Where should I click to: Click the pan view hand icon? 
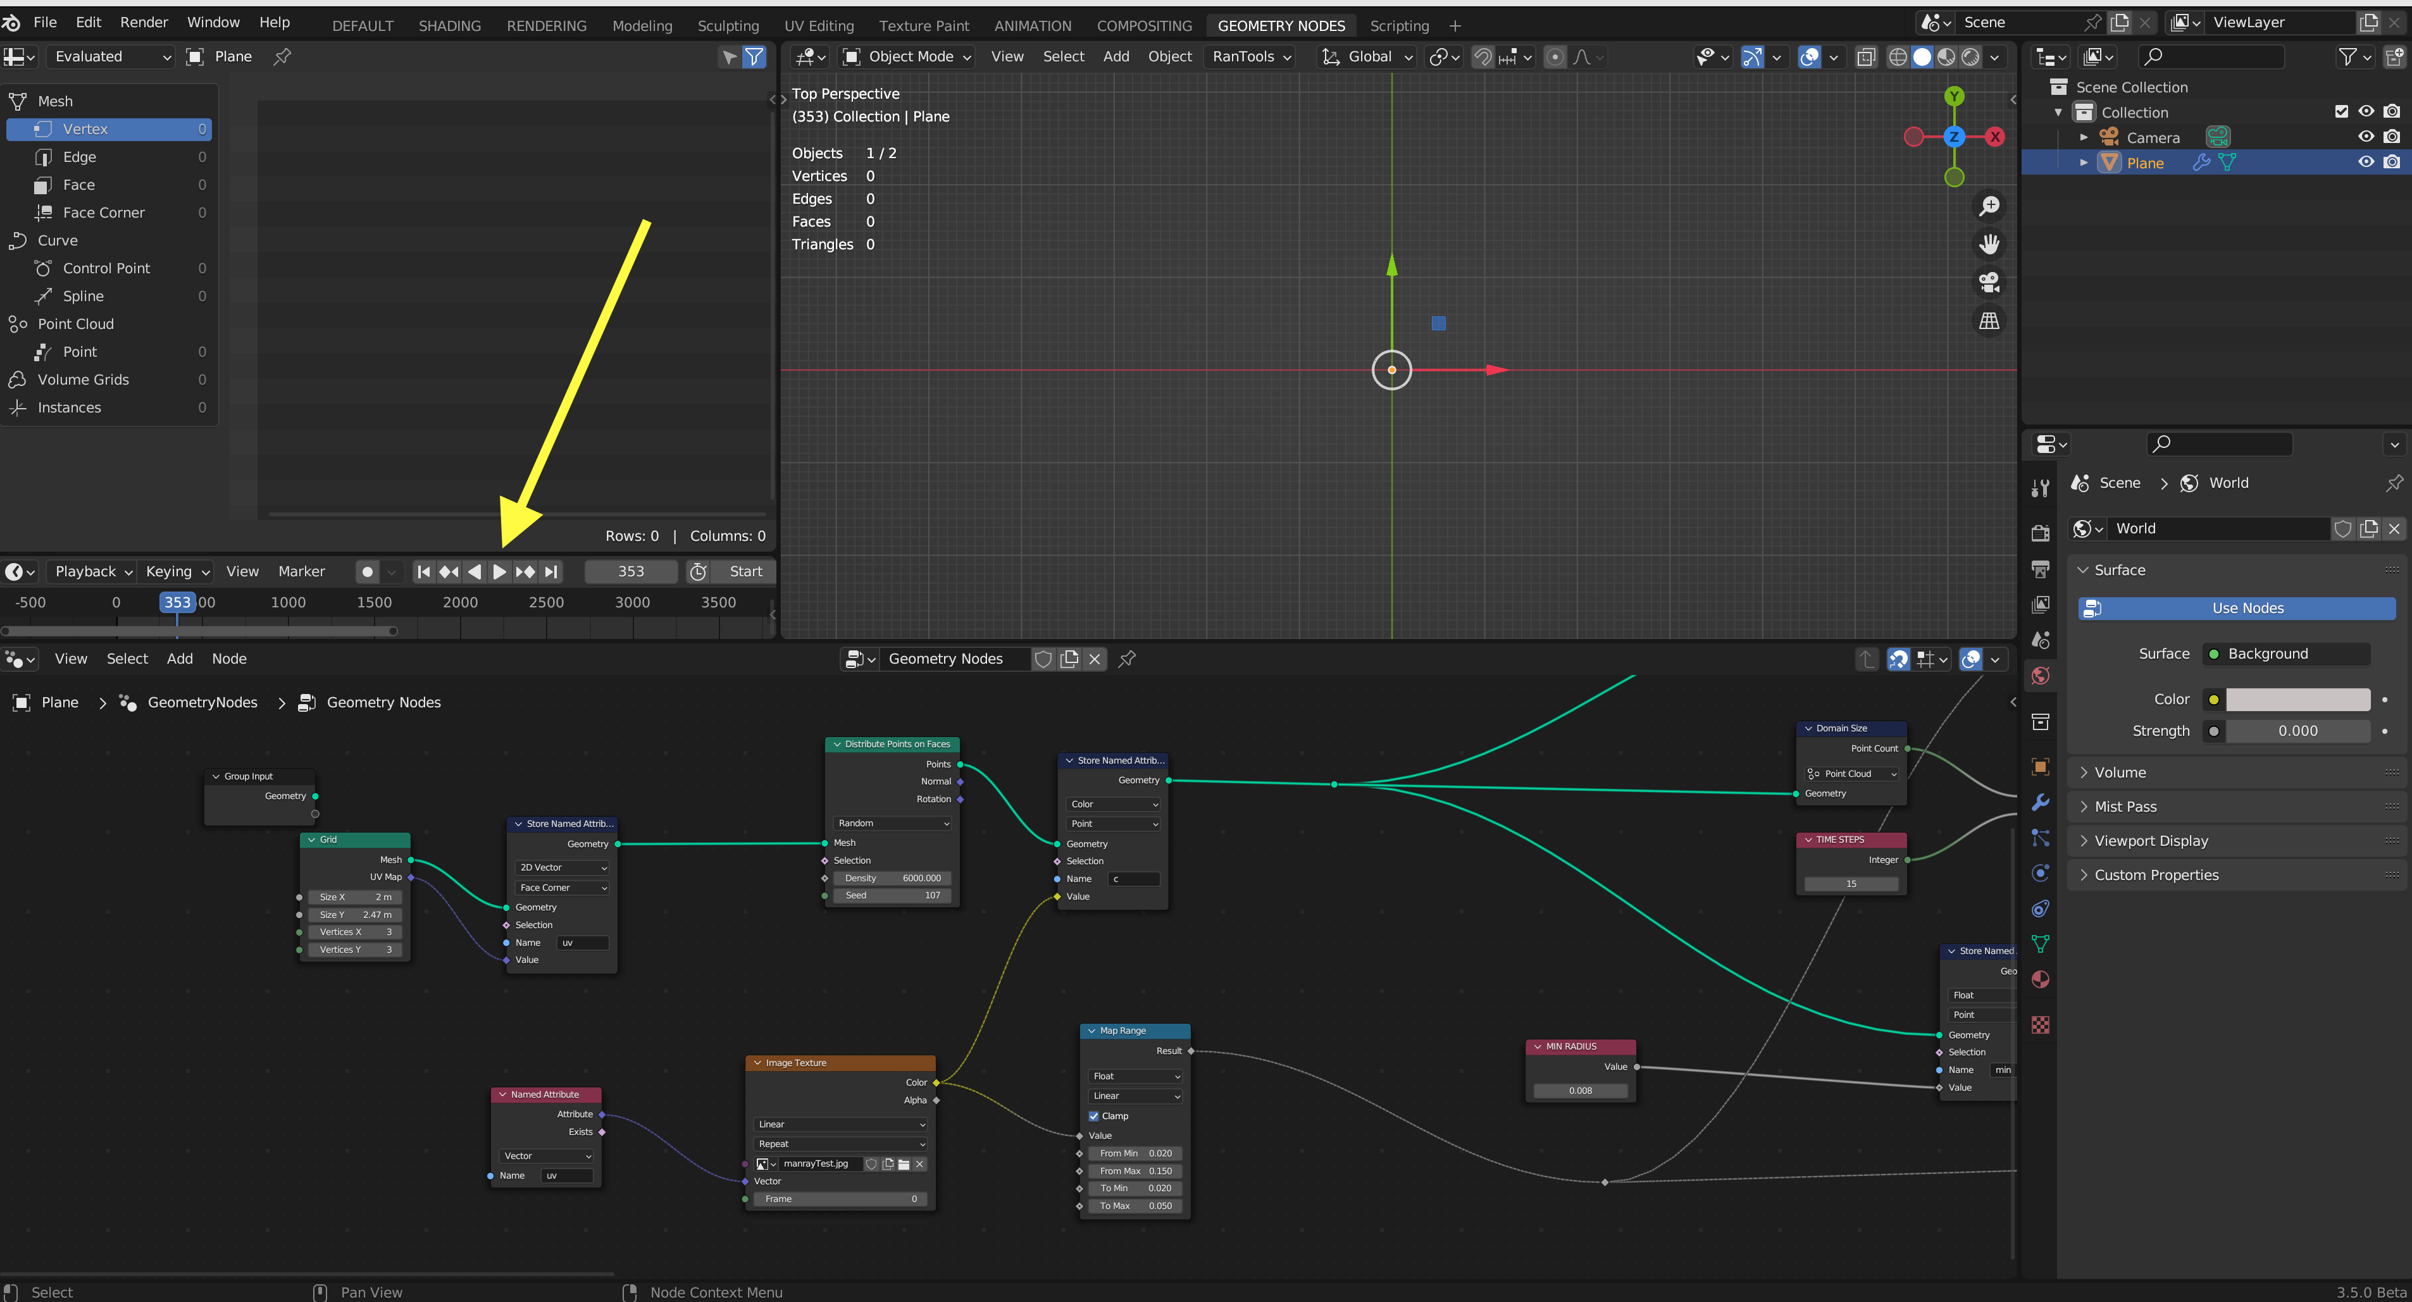coord(1989,244)
